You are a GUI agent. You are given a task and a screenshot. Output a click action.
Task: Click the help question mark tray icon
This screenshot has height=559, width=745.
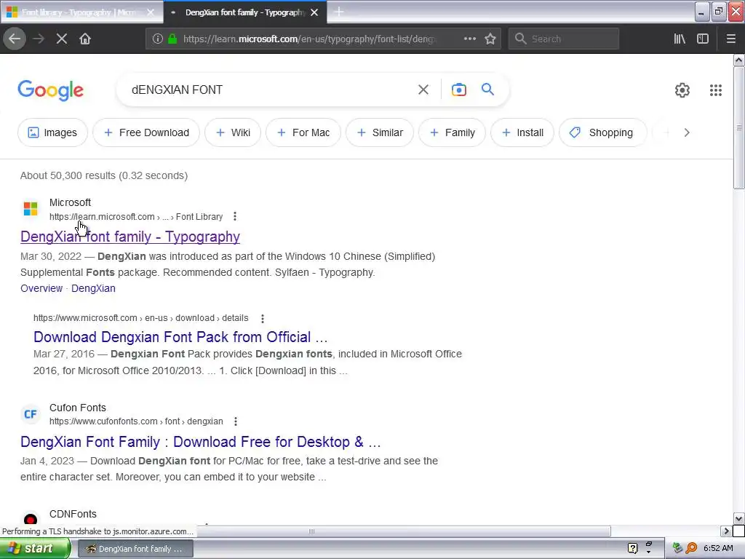[x=632, y=548]
